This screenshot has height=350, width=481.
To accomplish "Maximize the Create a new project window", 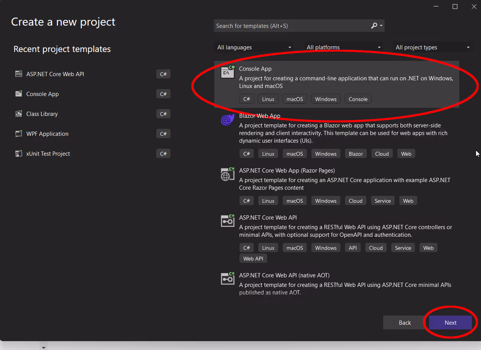I will (455, 7).
